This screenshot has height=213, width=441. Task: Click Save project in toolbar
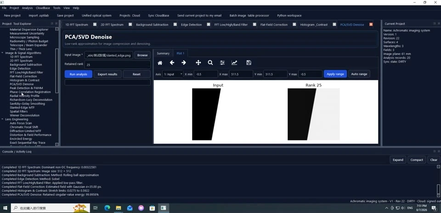click(65, 16)
